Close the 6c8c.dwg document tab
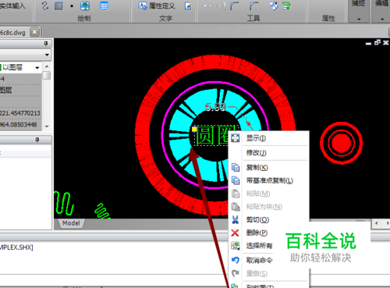 tap(34, 32)
